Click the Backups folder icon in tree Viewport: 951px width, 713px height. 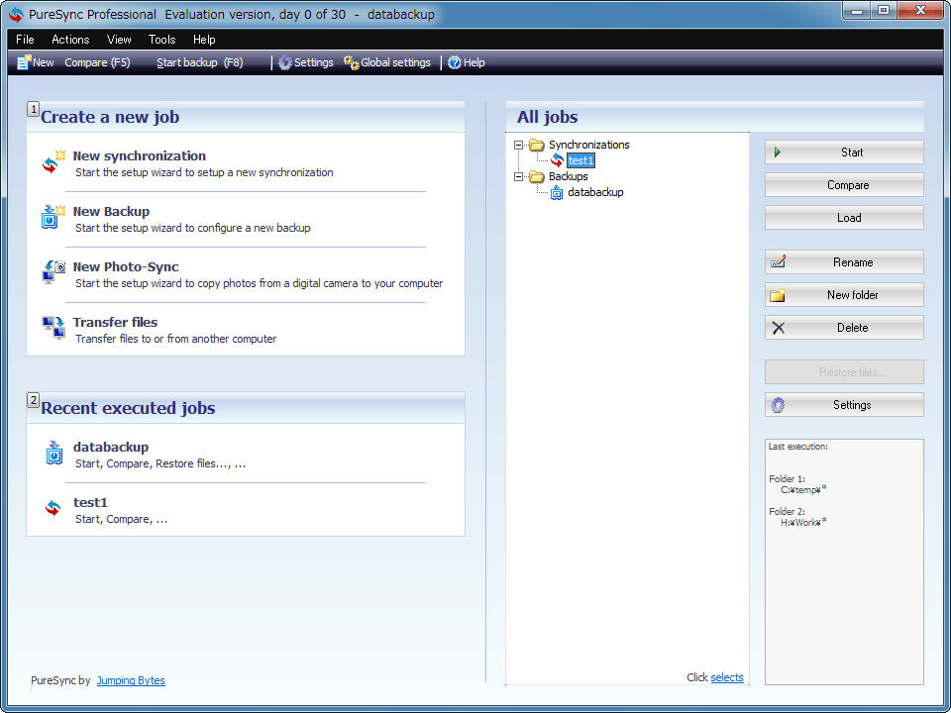[x=536, y=176]
